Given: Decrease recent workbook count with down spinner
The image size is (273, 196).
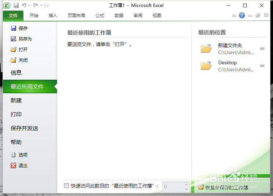Looking at the screenshot, I should click(x=187, y=189).
